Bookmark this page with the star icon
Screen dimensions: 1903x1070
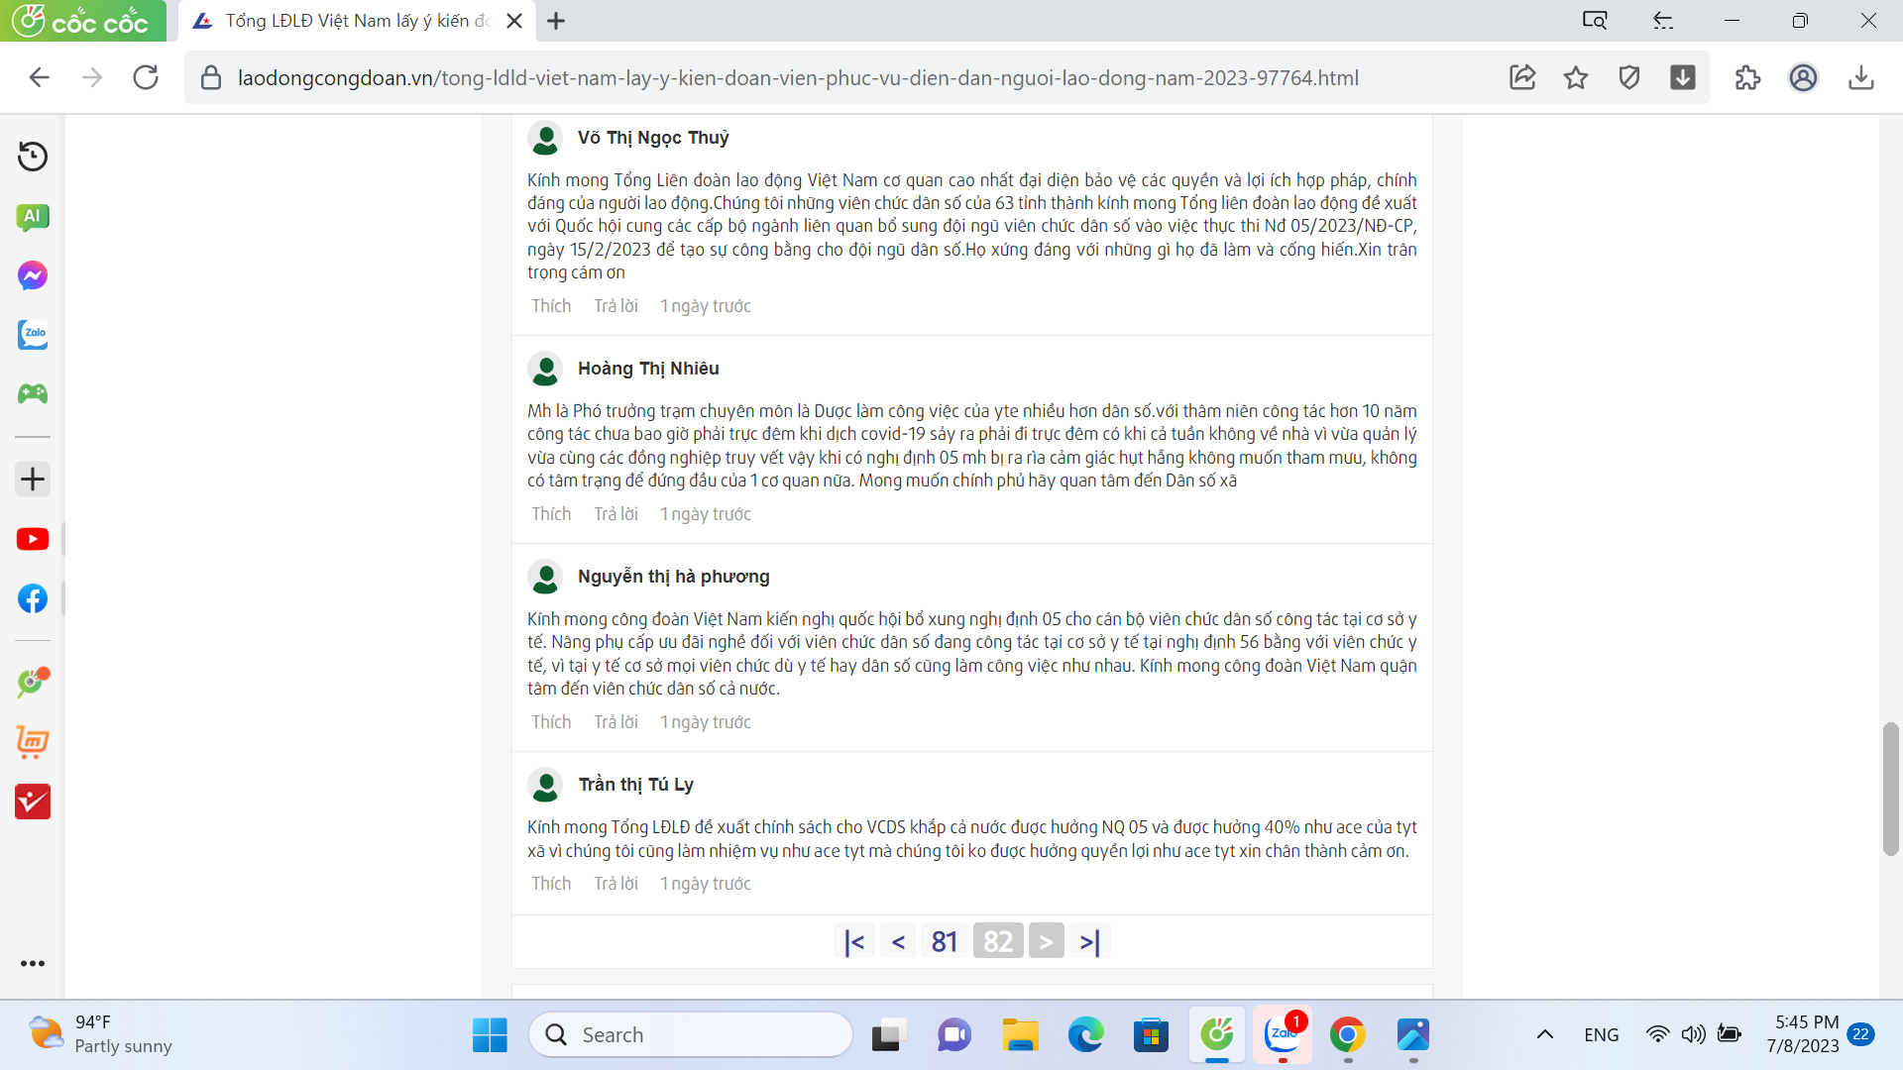click(x=1576, y=77)
